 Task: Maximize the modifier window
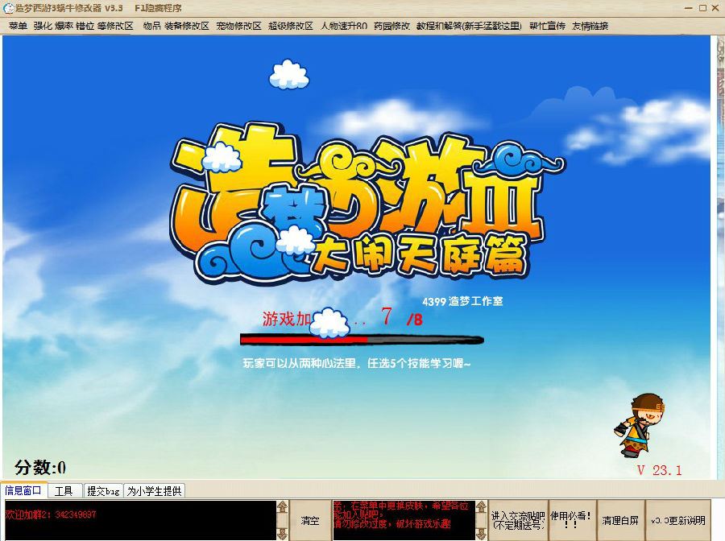click(702, 8)
